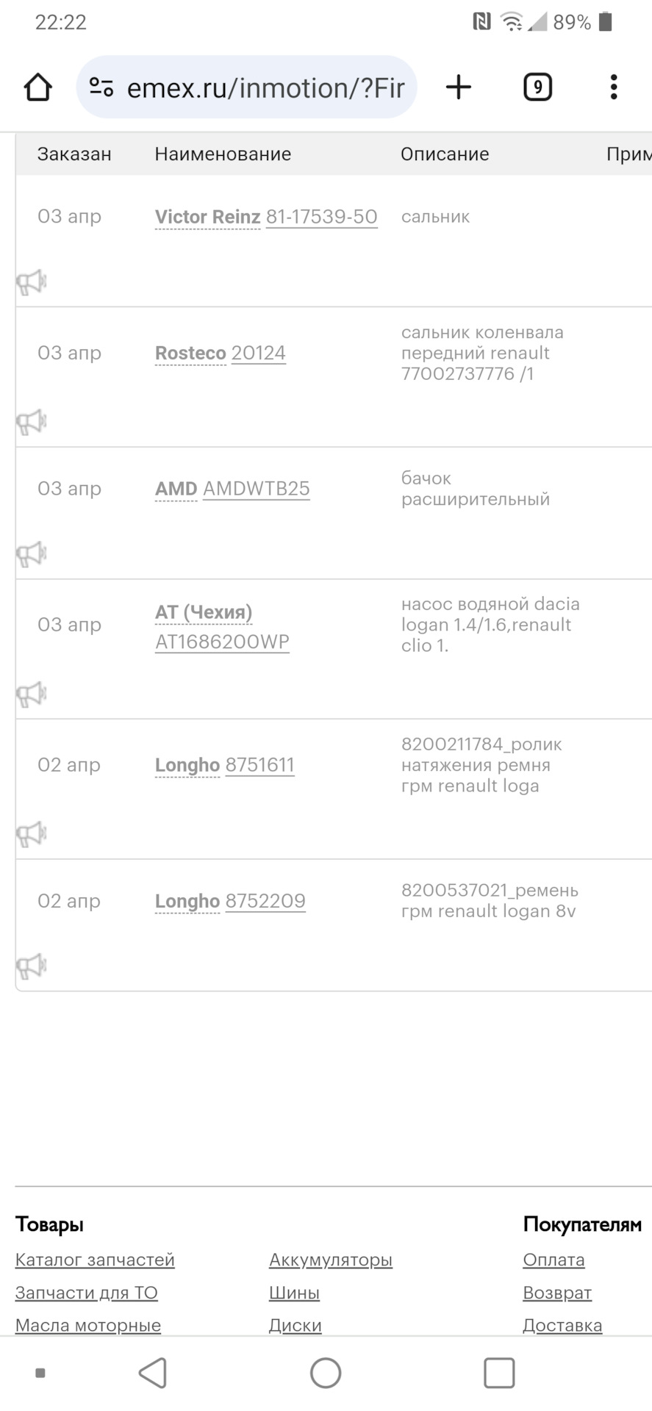
Task: Click megaphone icon under AMD row
Action: point(31,554)
